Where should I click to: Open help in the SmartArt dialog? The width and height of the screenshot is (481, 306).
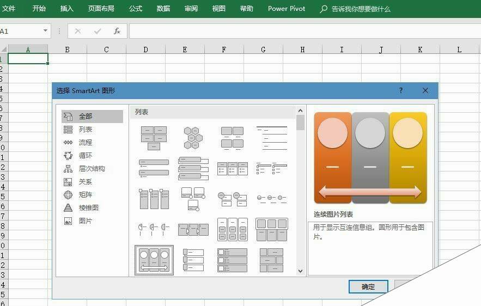[400, 90]
